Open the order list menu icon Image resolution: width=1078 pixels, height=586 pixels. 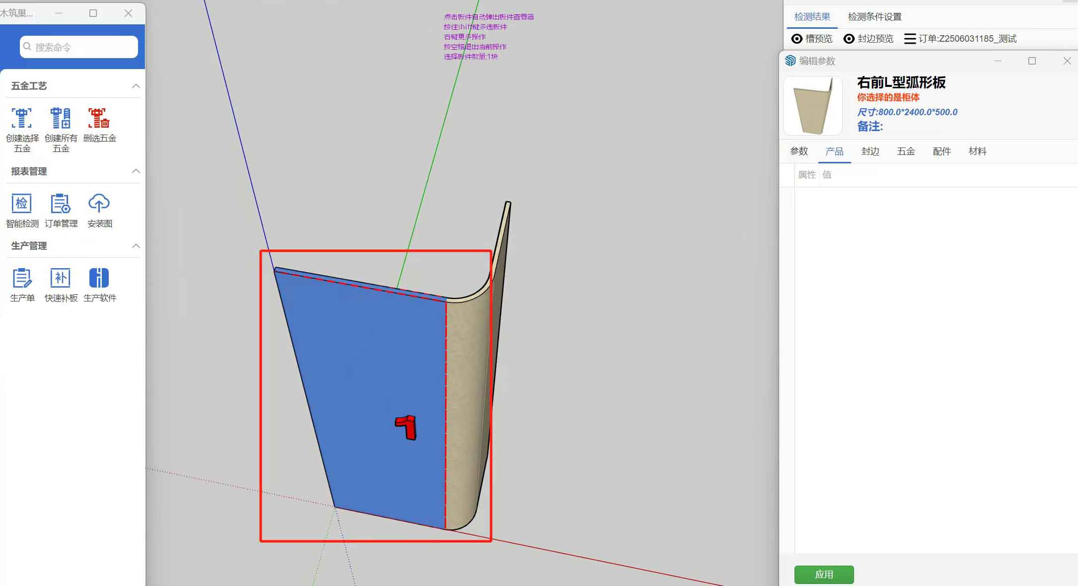click(x=910, y=39)
